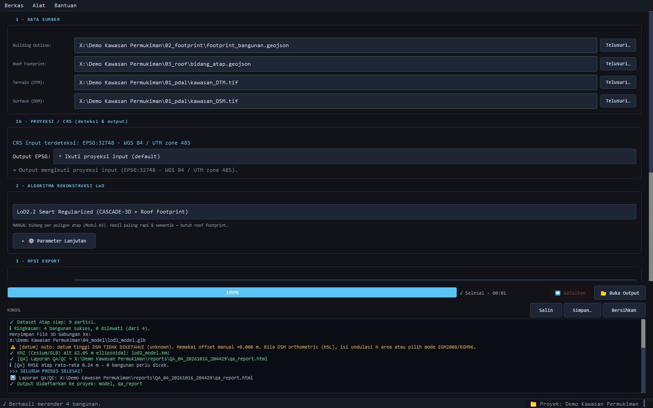Click the Simpan… console button
This screenshot has width=653, height=408.
[582, 310]
